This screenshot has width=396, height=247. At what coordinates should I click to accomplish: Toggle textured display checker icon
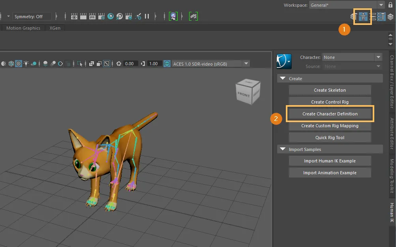(x=19, y=64)
